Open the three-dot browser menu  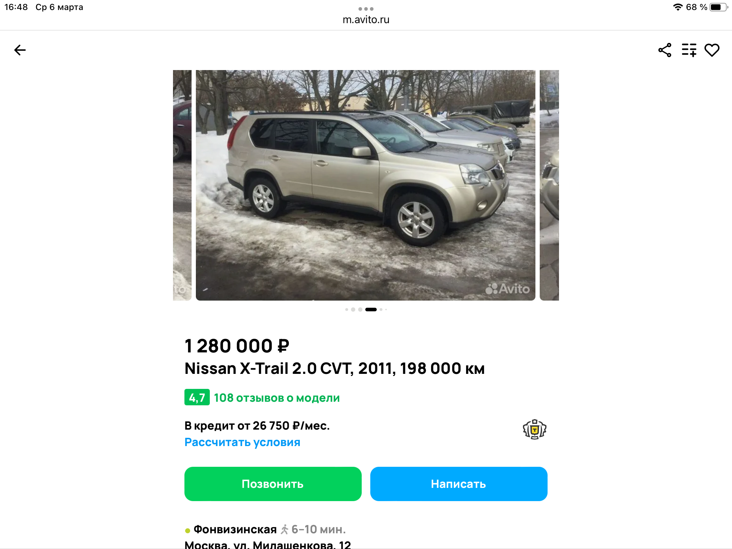tap(366, 9)
